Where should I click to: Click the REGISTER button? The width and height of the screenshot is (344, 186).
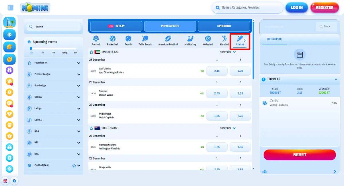click(325, 8)
